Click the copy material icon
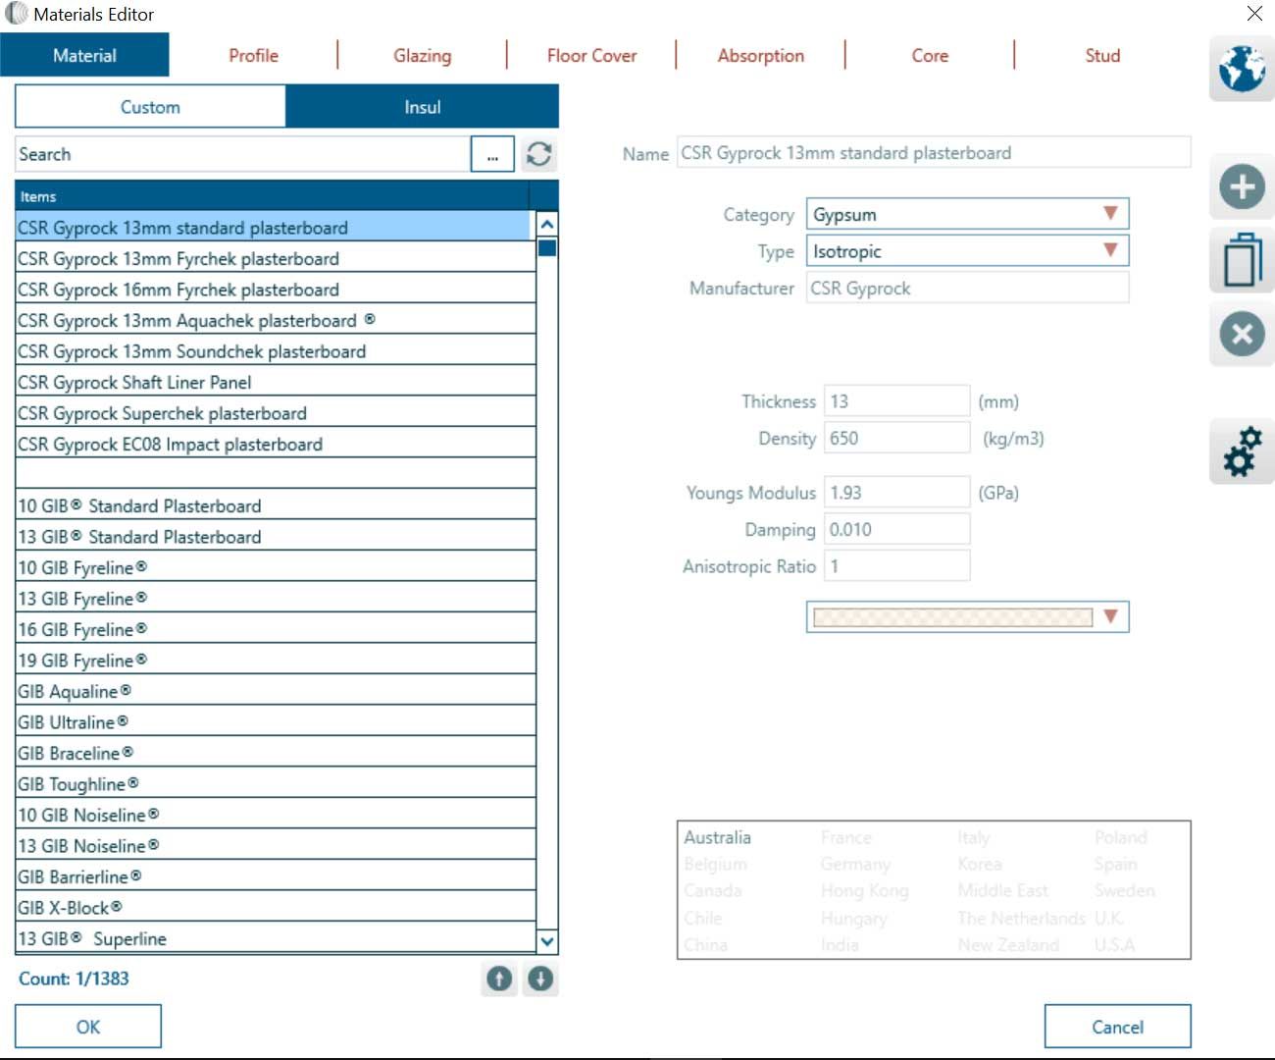1275x1060 pixels. tap(1242, 260)
